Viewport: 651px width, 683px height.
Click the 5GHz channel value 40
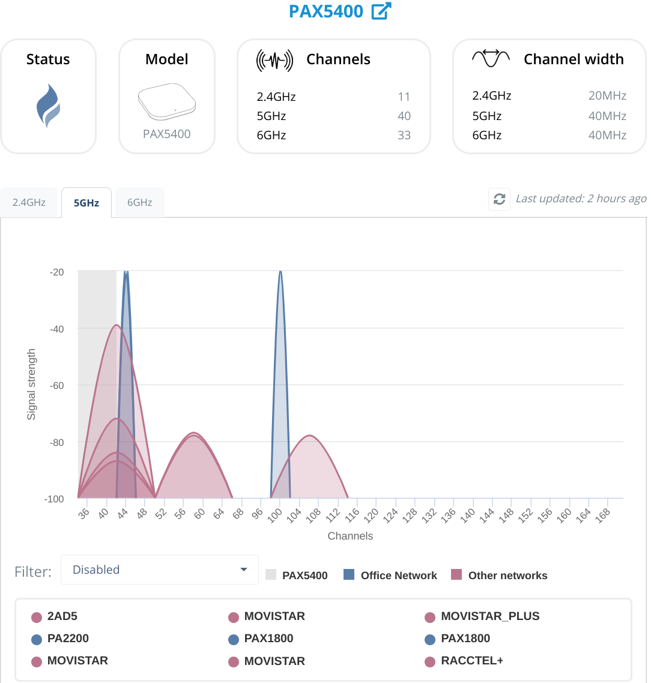pos(404,116)
